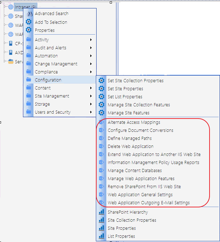Expand the Intranet (9) tree node
This screenshot has height=242, width=220.
5,7
